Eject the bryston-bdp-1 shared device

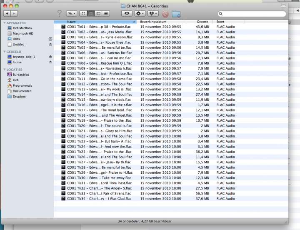pos(50,57)
